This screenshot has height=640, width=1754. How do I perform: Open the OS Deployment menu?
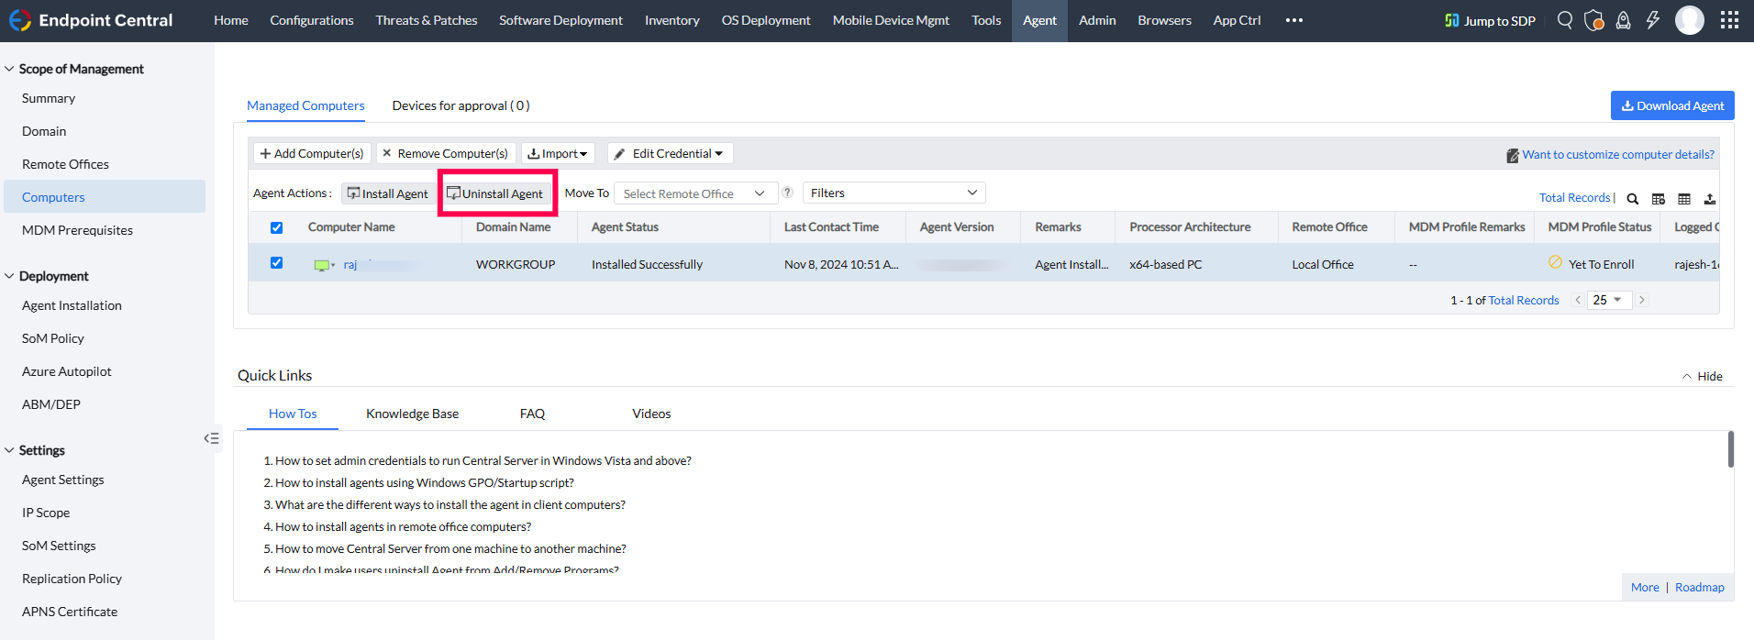[x=766, y=20]
